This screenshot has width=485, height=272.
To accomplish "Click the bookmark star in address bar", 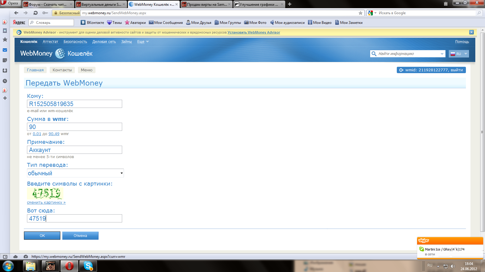I will [360, 13].
